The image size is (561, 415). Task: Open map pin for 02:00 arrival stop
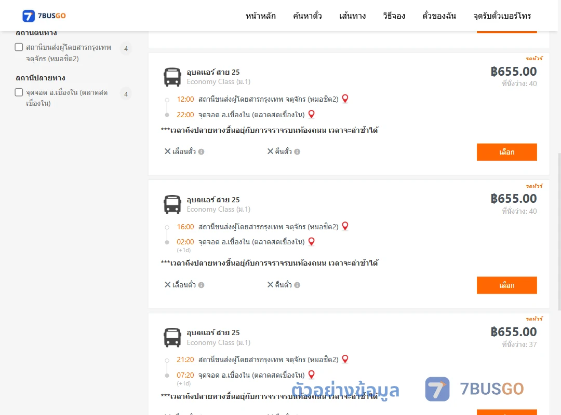(312, 242)
